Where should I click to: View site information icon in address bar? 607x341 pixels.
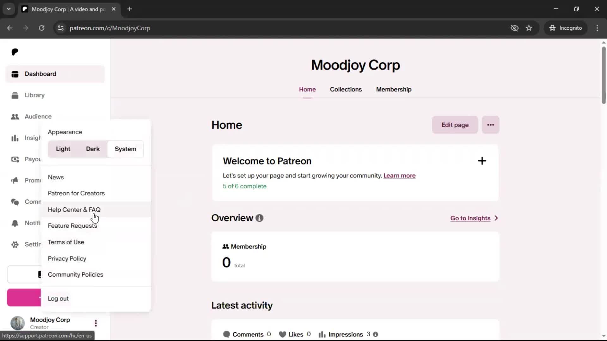click(x=61, y=28)
